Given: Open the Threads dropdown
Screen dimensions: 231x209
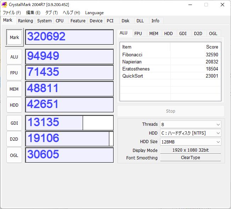Looking at the screenshot, I should (191, 125).
